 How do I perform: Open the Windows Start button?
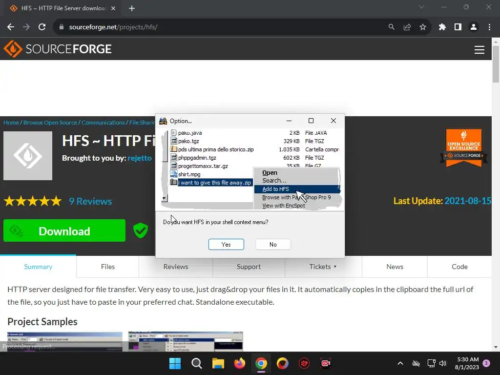click(x=175, y=363)
